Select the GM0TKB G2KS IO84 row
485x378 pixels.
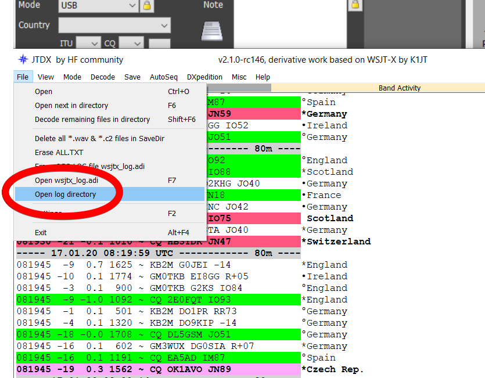pyautogui.click(x=159, y=288)
